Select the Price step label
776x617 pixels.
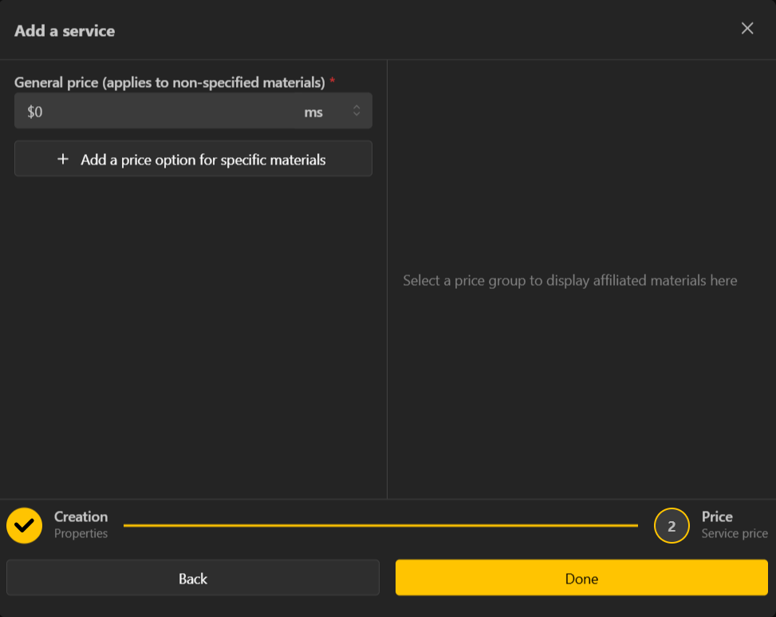[x=717, y=516]
